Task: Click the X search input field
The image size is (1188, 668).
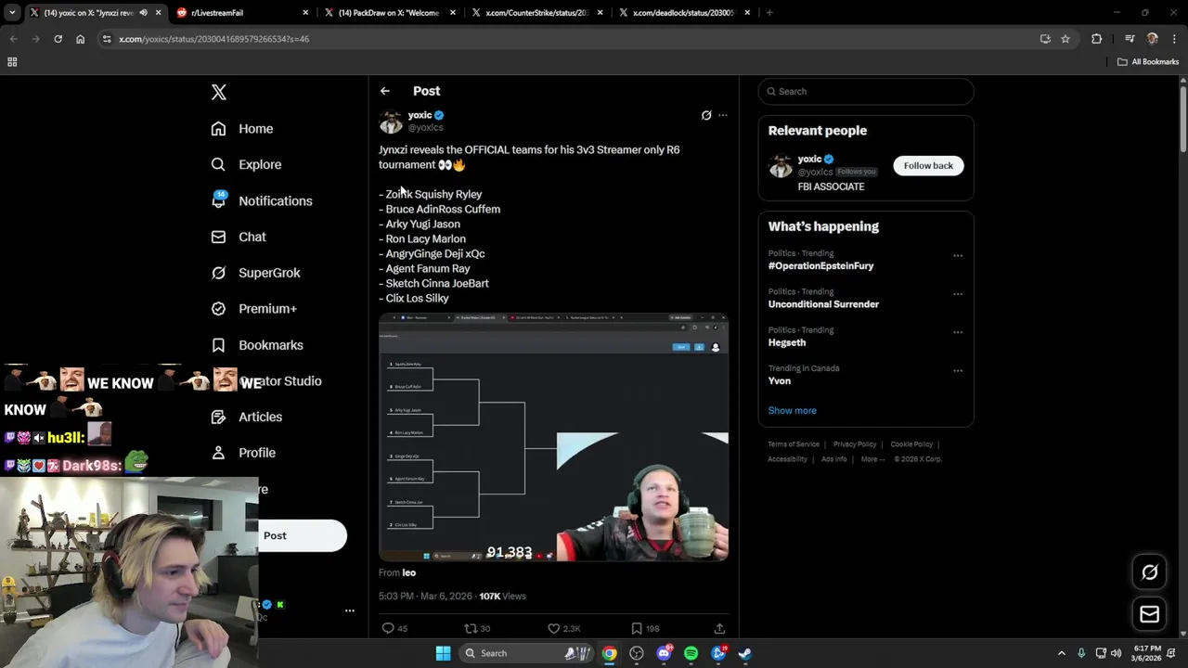Action: [x=866, y=91]
